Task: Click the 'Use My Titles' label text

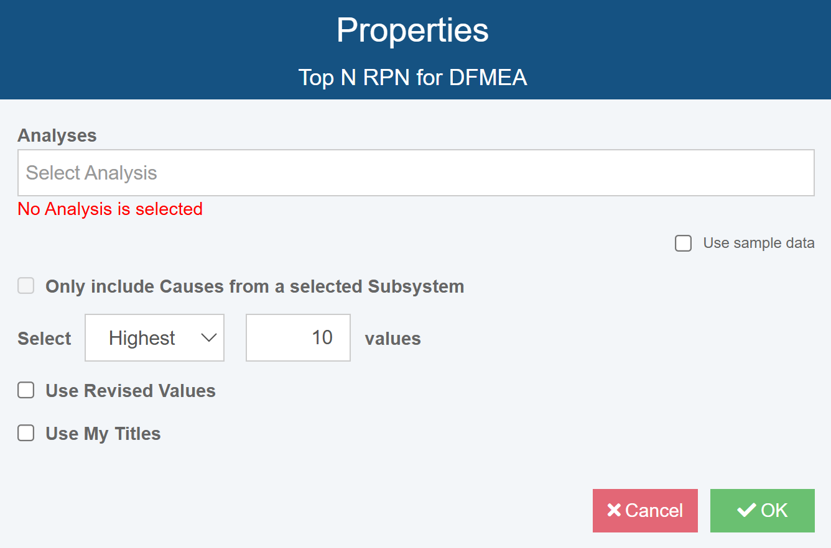Action: click(103, 434)
